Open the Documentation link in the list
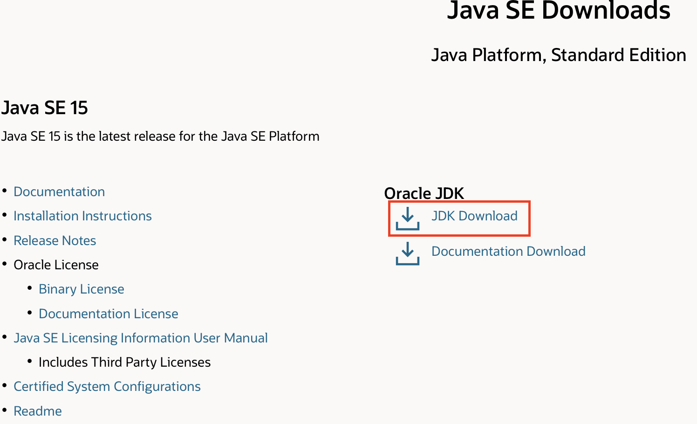The height and width of the screenshot is (424, 697). [x=59, y=191]
